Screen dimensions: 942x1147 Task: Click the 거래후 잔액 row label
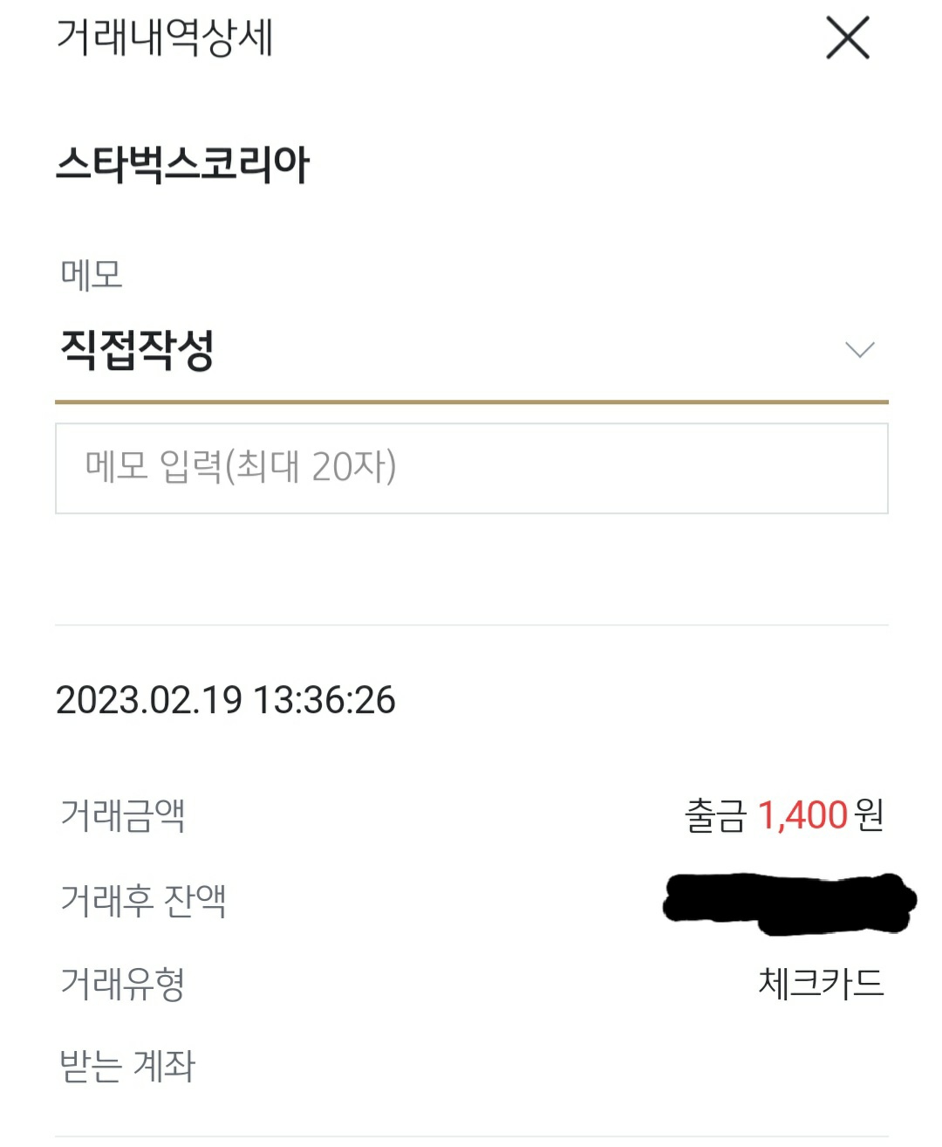point(143,900)
